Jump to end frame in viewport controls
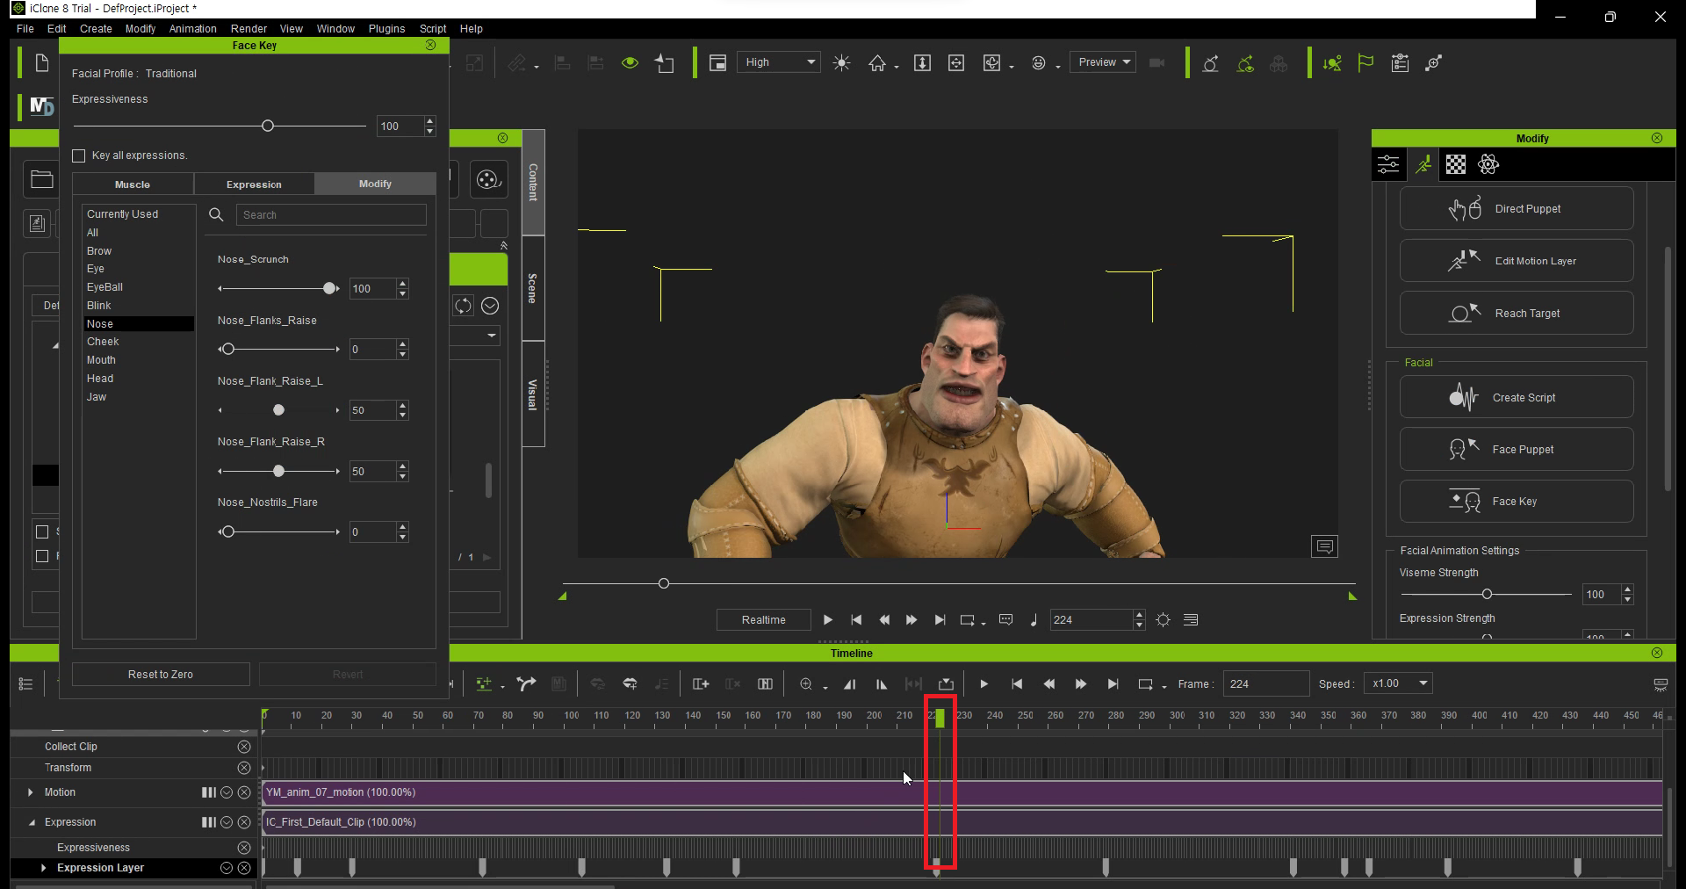The height and width of the screenshot is (889, 1686). (x=940, y=620)
